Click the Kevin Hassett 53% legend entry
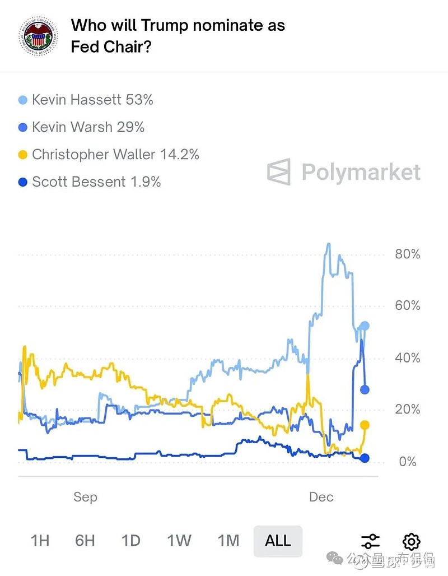Image resolution: width=448 pixels, height=576 pixels. coord(92,100)
